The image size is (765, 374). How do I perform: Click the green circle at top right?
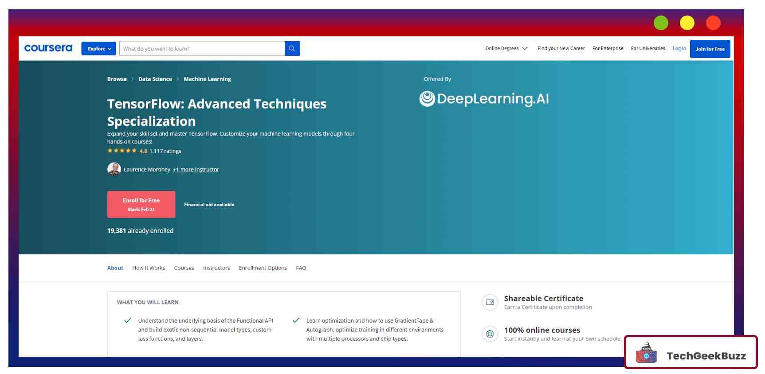(660, 23)
